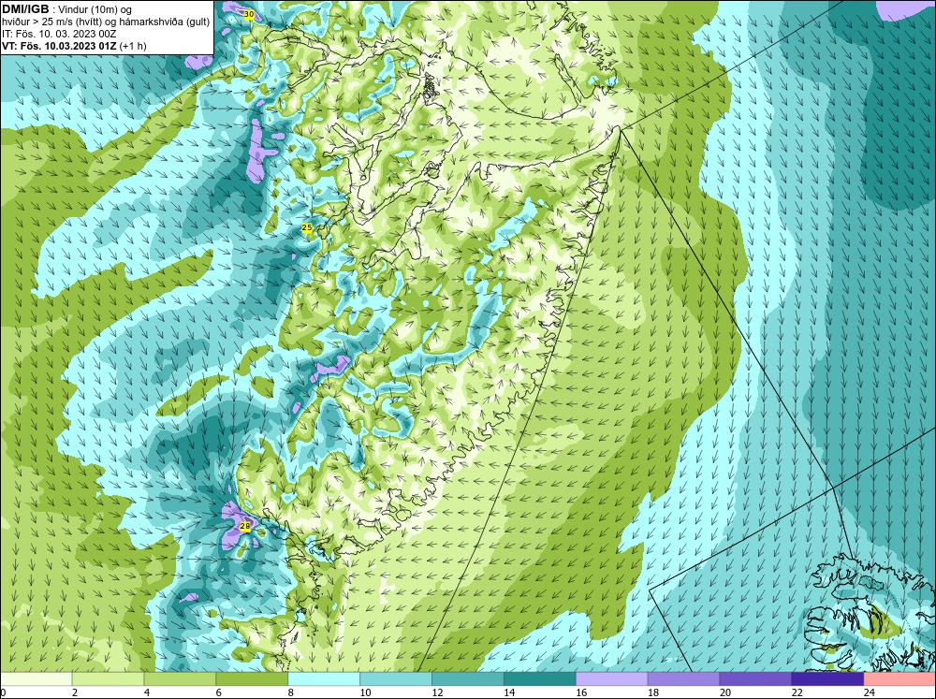The height and width of the screenshot is (699, 936).
Task: Click the DMI/IGB title text
Action: (25, 9)
